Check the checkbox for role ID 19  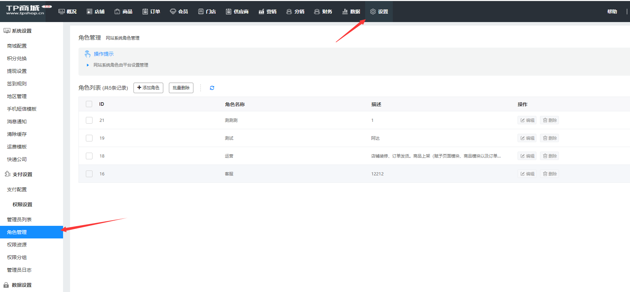click(89, 138)
